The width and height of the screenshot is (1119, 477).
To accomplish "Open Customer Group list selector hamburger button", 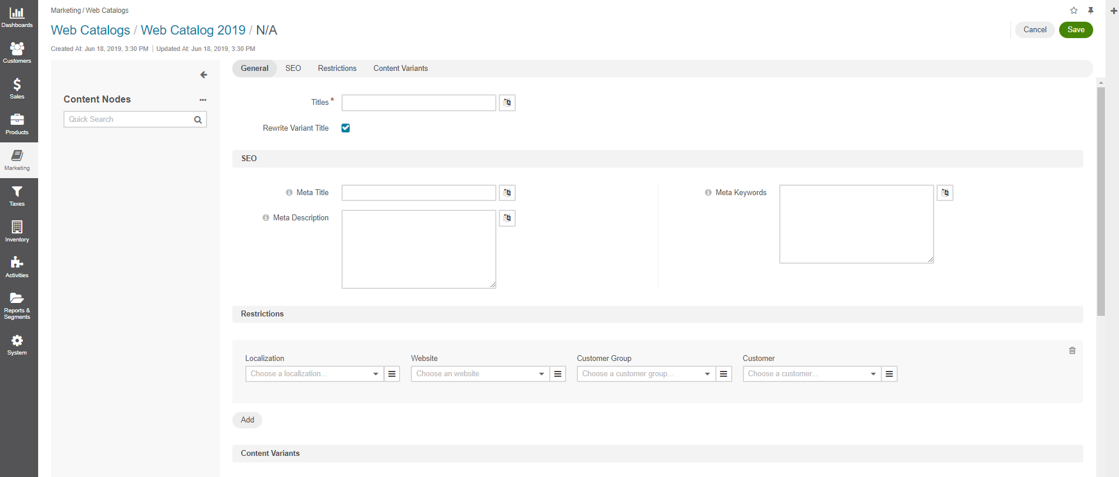I will 724,374.
